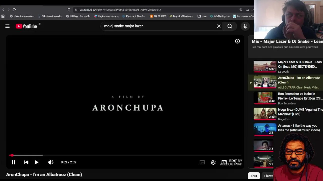Select the Tout filter chip
Screen dimensions: 323x181
click(x=254, y=176)
